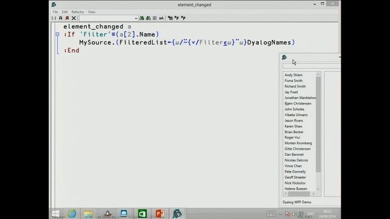
Task: Select 'Gitte Christensen' in the list
Action: (x=297, y=149)
